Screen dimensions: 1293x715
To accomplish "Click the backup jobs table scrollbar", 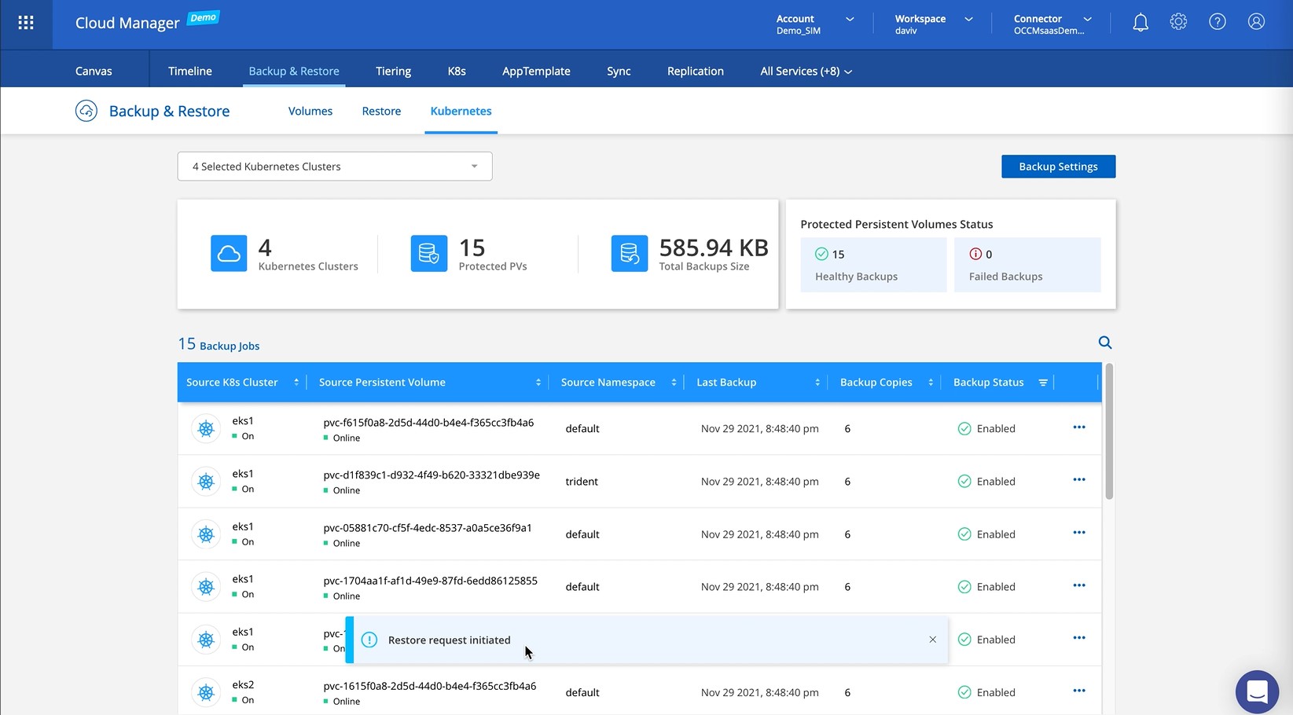I will tap(1109, 432).
